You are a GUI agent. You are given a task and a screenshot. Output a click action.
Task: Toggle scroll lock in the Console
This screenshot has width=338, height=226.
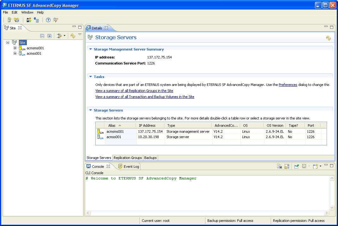point(287,166)
